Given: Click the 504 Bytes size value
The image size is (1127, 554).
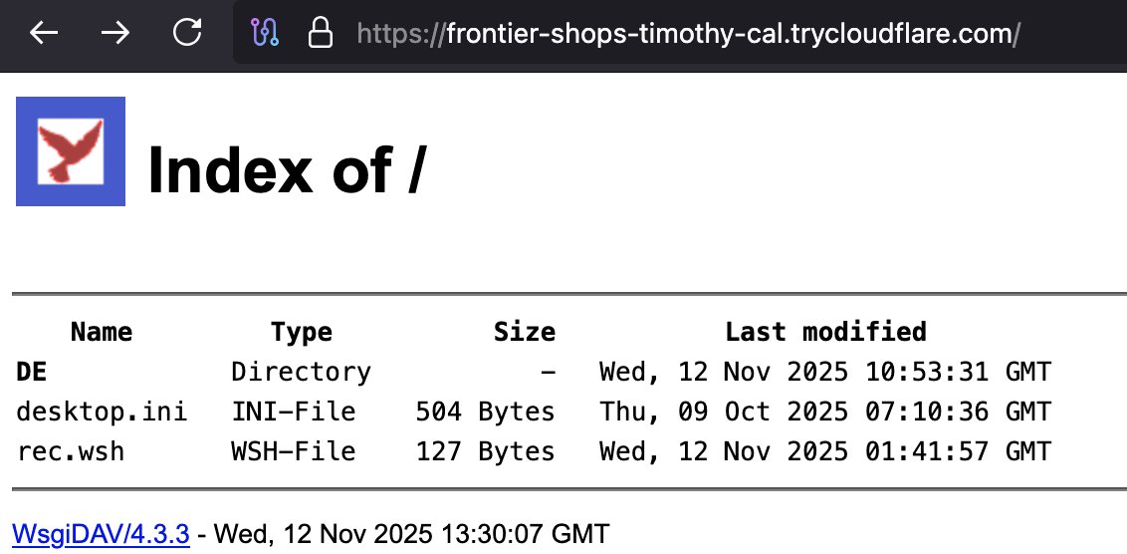Looking at the screenshot, I should tap(485, 412).
